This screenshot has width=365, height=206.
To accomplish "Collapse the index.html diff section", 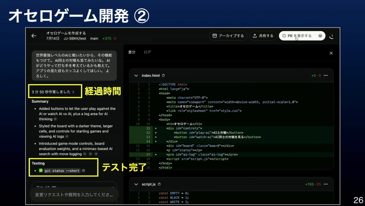I will tap(136, 75).
